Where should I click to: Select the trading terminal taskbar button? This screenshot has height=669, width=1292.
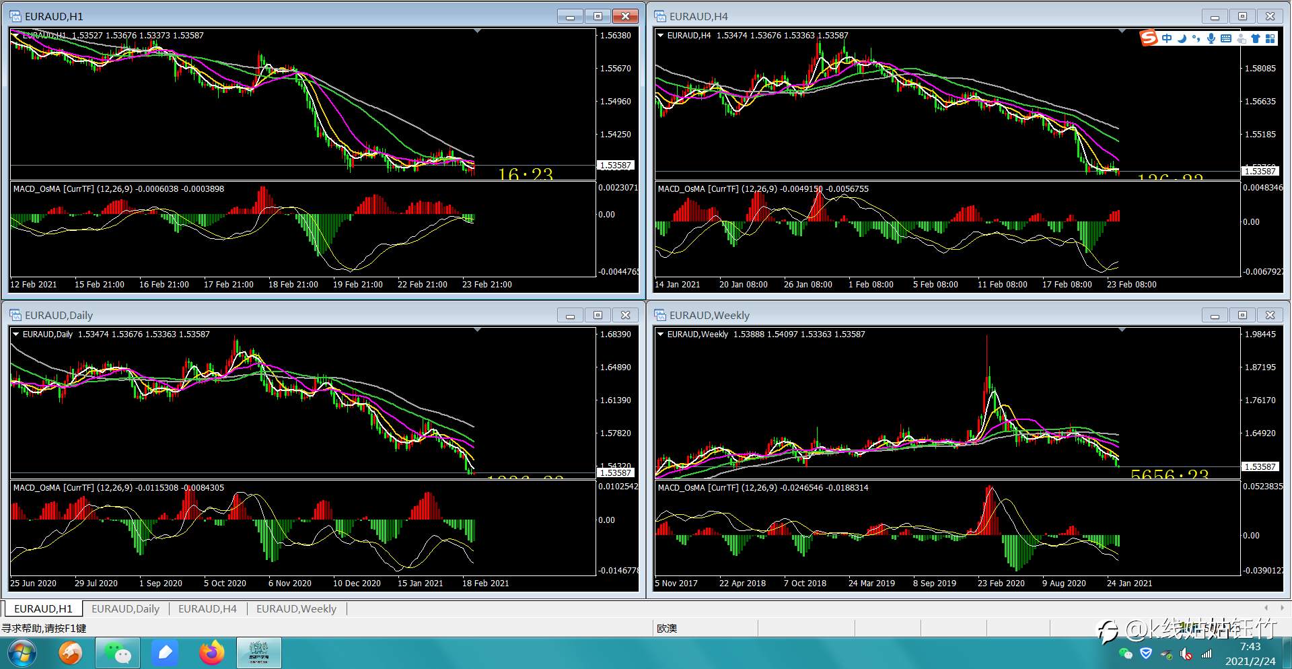tap(259, 653)
